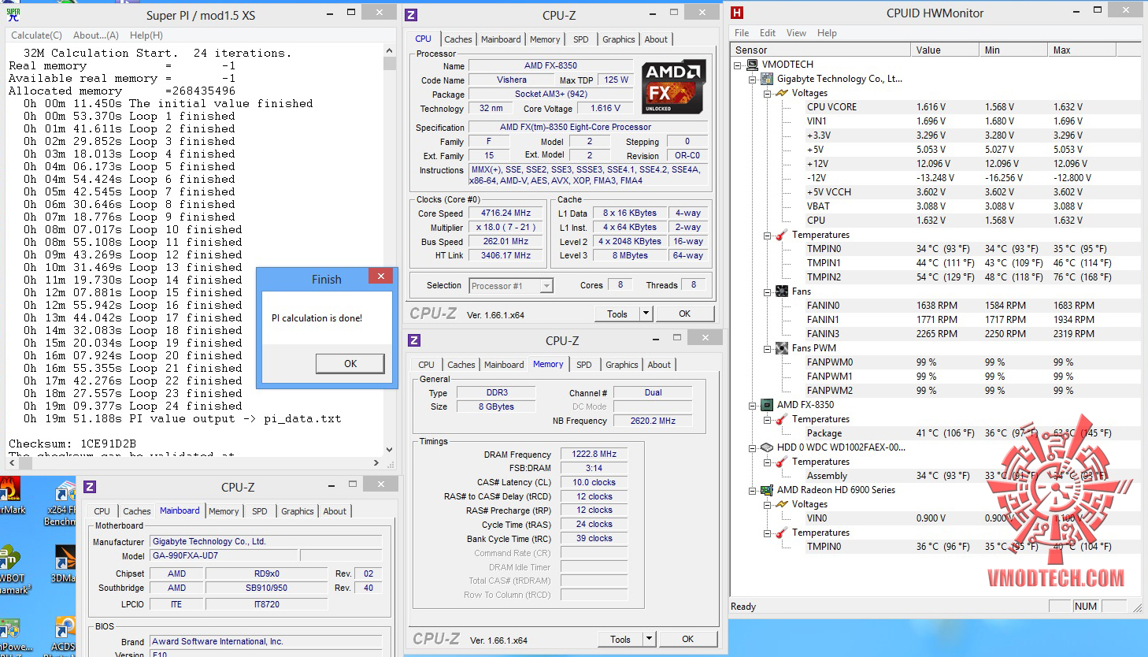The width and height of the screenshot is (1148, 657).
Task: Open the File menu in HWMonitor
Action: (x=742, y=33)
